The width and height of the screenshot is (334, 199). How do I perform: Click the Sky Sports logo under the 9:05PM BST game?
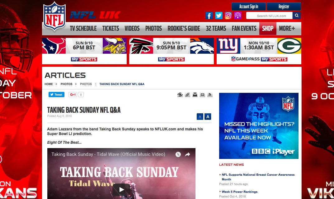pyautogui.click(x=171, y=59)
